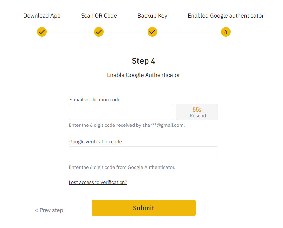Go to the Backup Key step

coord(152,15)
